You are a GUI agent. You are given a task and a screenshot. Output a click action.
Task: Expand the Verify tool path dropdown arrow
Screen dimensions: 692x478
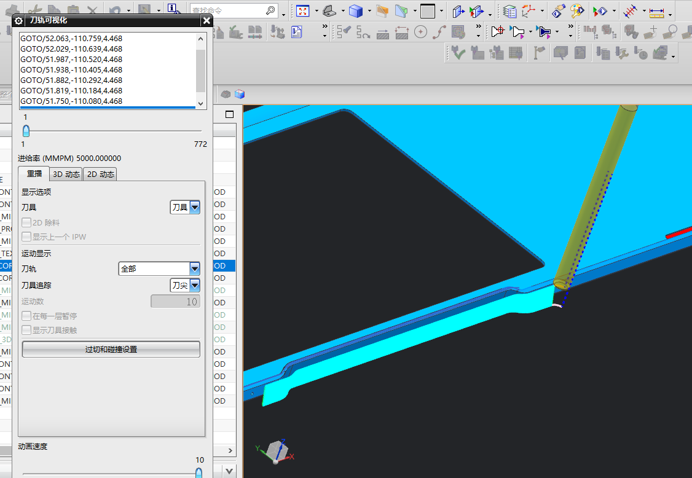pos(557,32)
